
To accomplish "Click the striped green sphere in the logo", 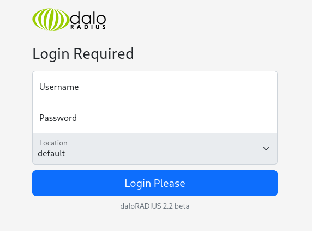I will 51,19.
